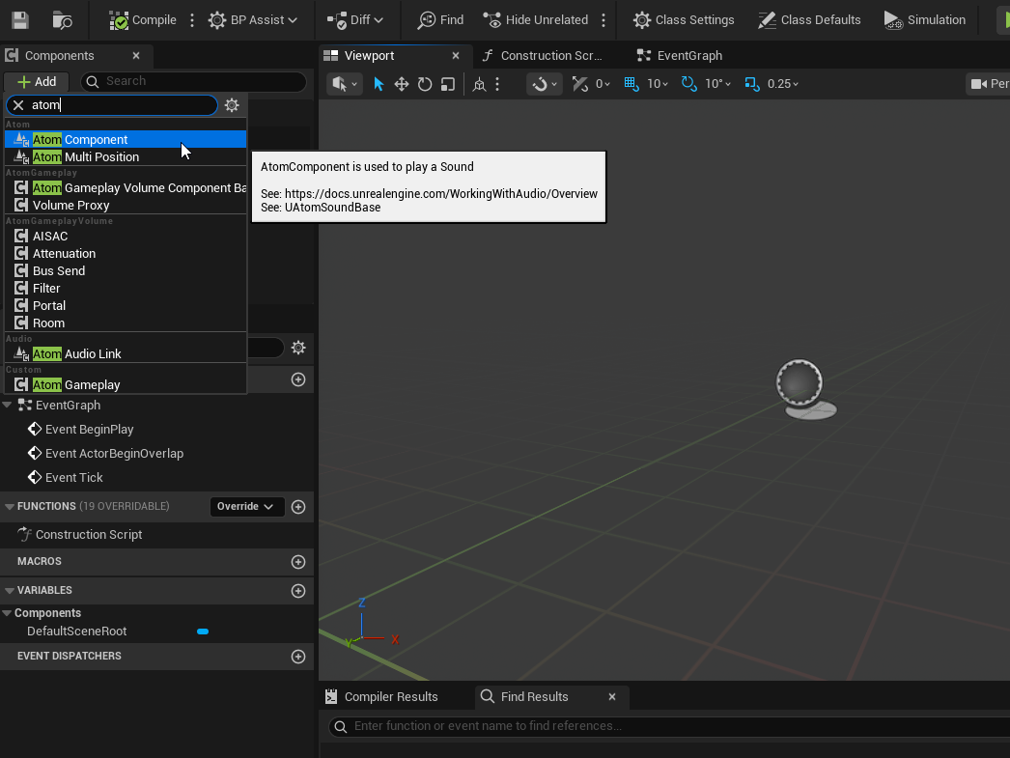Activate Rotate tool
Screen dimensions: 1010x758
pyautogui.click(x=425, y=84)
